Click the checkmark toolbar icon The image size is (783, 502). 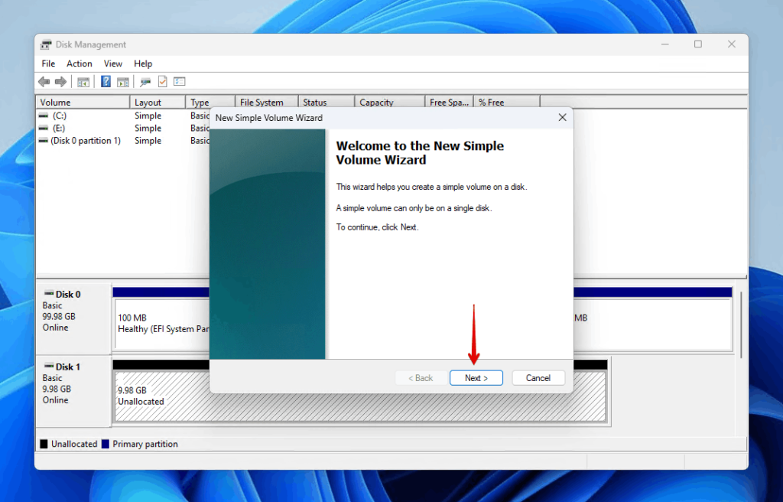[162, 81]
